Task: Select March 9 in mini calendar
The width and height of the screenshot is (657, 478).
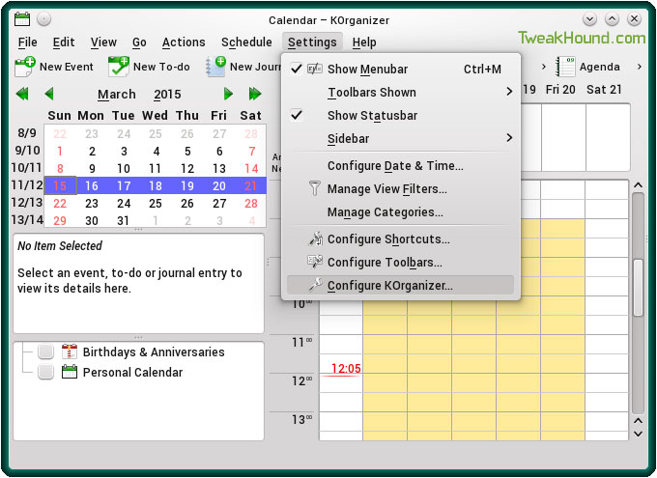Action: [92, 168]
